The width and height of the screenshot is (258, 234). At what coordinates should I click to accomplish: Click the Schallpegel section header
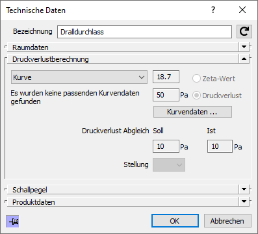click(123, 190)
